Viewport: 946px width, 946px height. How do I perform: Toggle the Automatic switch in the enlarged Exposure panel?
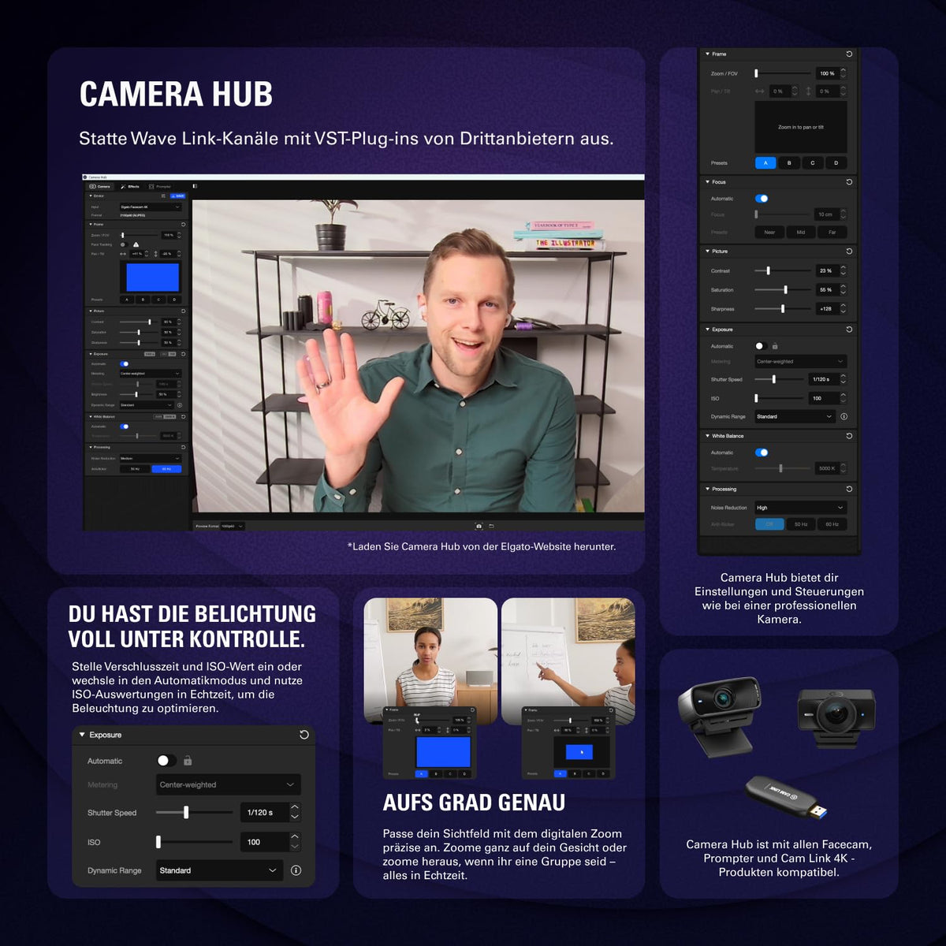(x=166, y=761)
